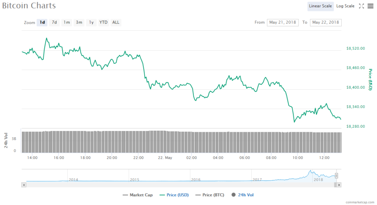The image size is (377, 205).
Task: Click the 24h Vol legend circle icon
Action: [x=233, y=195]
